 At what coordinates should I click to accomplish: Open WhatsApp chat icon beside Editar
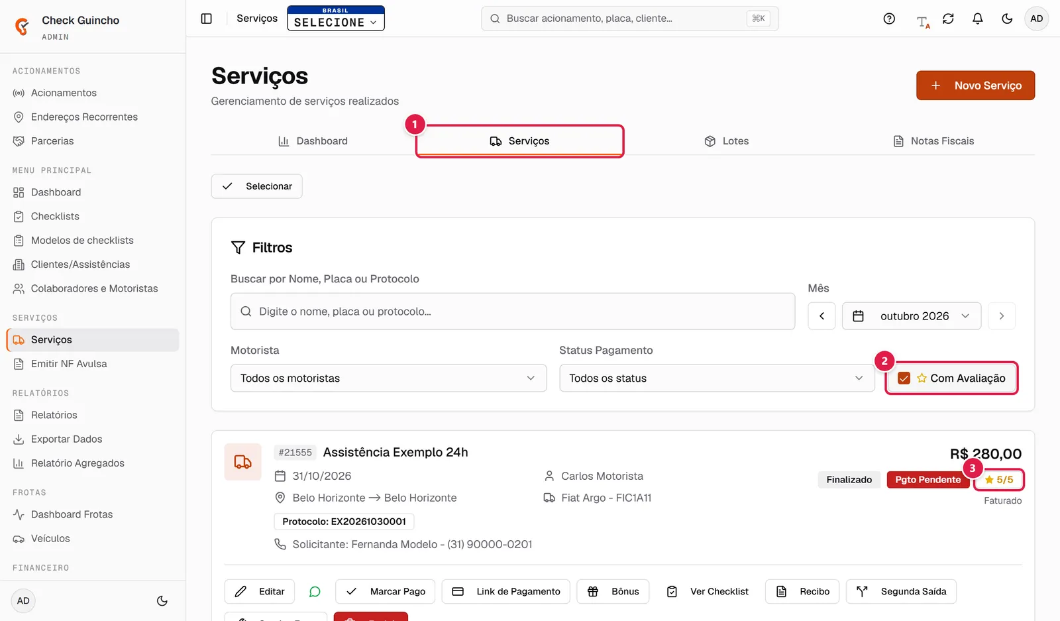315,591
